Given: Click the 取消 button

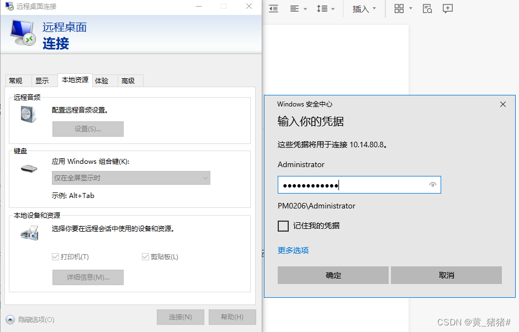Looking at the screenshot, I should 446,275.
